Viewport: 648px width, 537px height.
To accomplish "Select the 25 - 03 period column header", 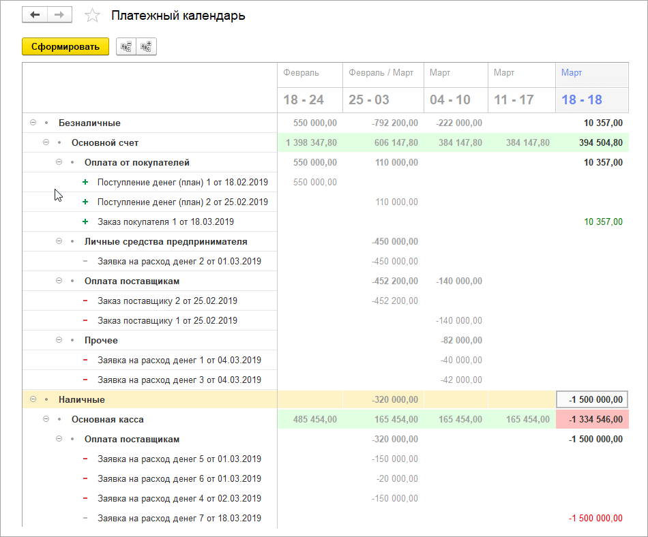I will 383,99.
